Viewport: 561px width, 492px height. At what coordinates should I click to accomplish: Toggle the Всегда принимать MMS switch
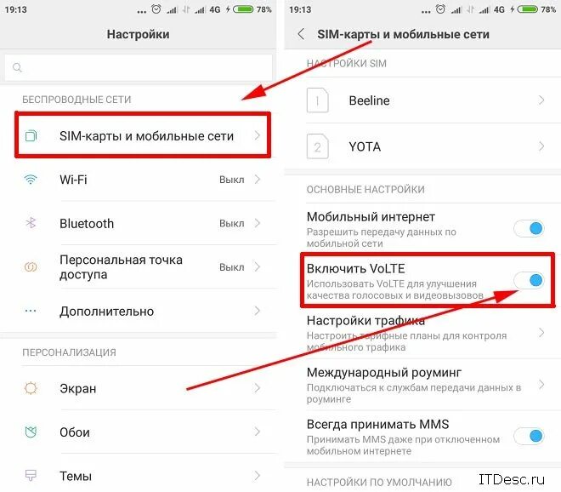(x=530, y=436)
